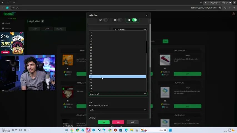Click the BotRix logo
Image resolution: width=237 pixels, height=133 pixels.
(x=9, y=14)
